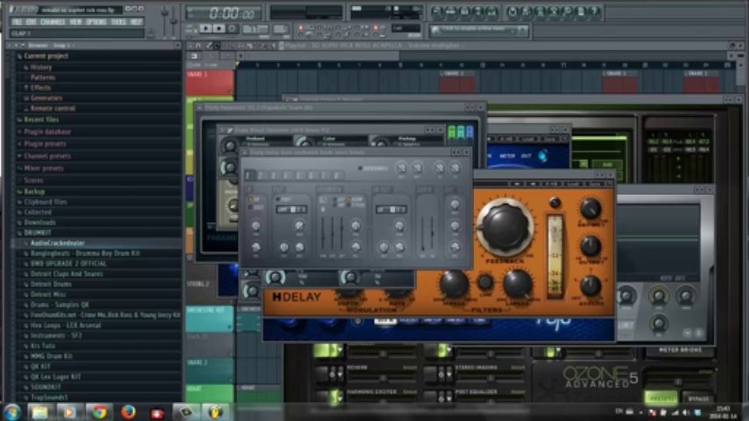Launch Firefox from the taskbar
The height and width of the screenshot is (421, 749).
click(128, 412)
